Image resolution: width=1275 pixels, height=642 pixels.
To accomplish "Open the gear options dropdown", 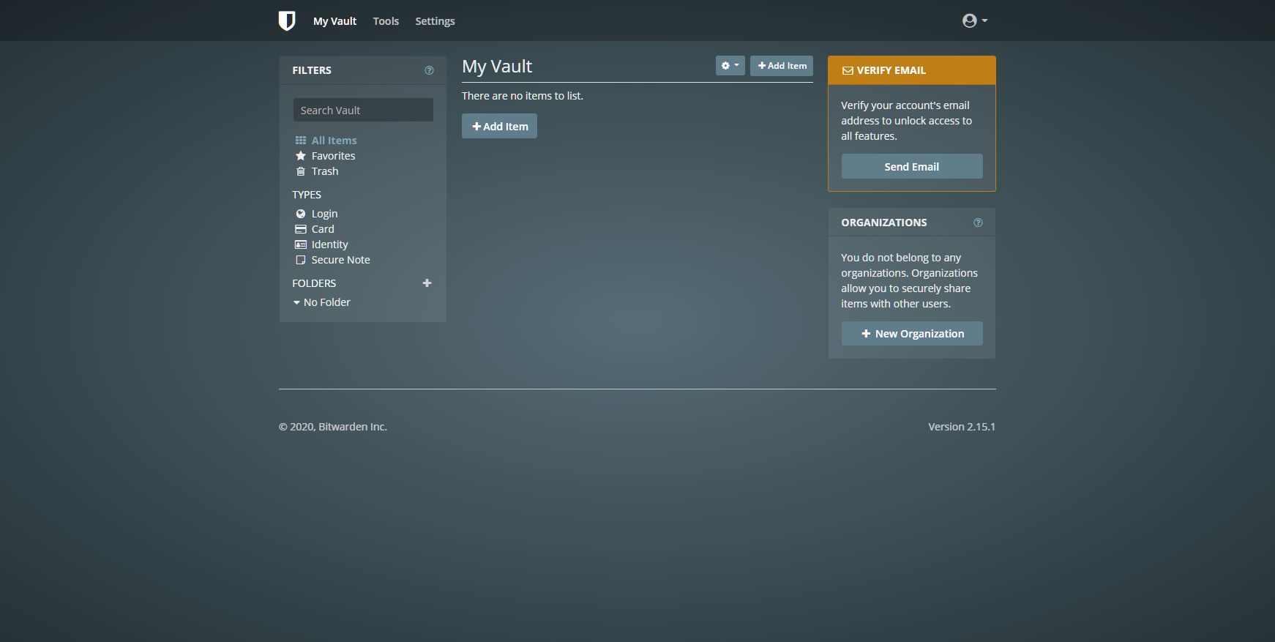I will click(x=730, y=66).
